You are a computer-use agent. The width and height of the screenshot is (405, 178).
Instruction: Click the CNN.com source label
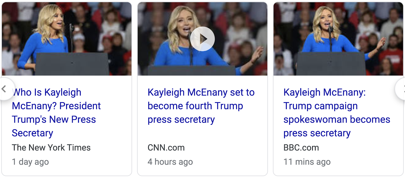pyautogui.click(x=166, y=148)
